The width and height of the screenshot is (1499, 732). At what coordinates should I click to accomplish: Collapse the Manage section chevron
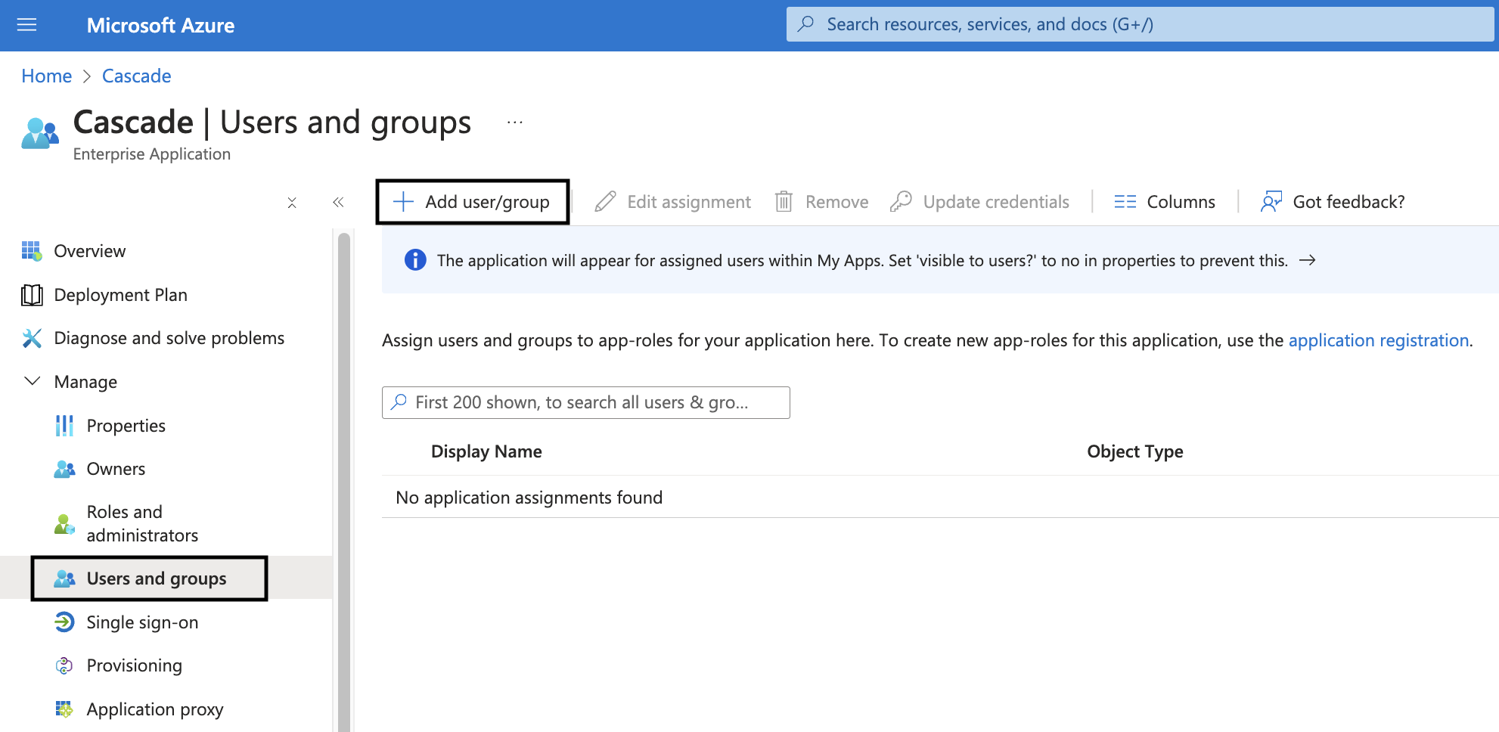pos(31,381)
